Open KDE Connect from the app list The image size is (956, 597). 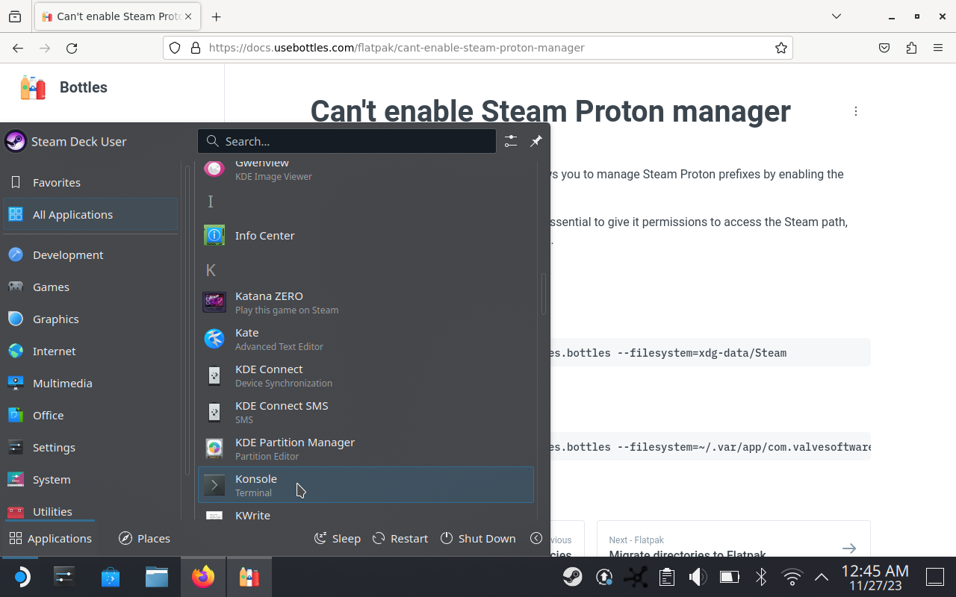coord(366,375)
